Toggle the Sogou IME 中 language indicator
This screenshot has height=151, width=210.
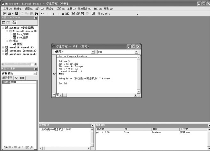[15, 147]
